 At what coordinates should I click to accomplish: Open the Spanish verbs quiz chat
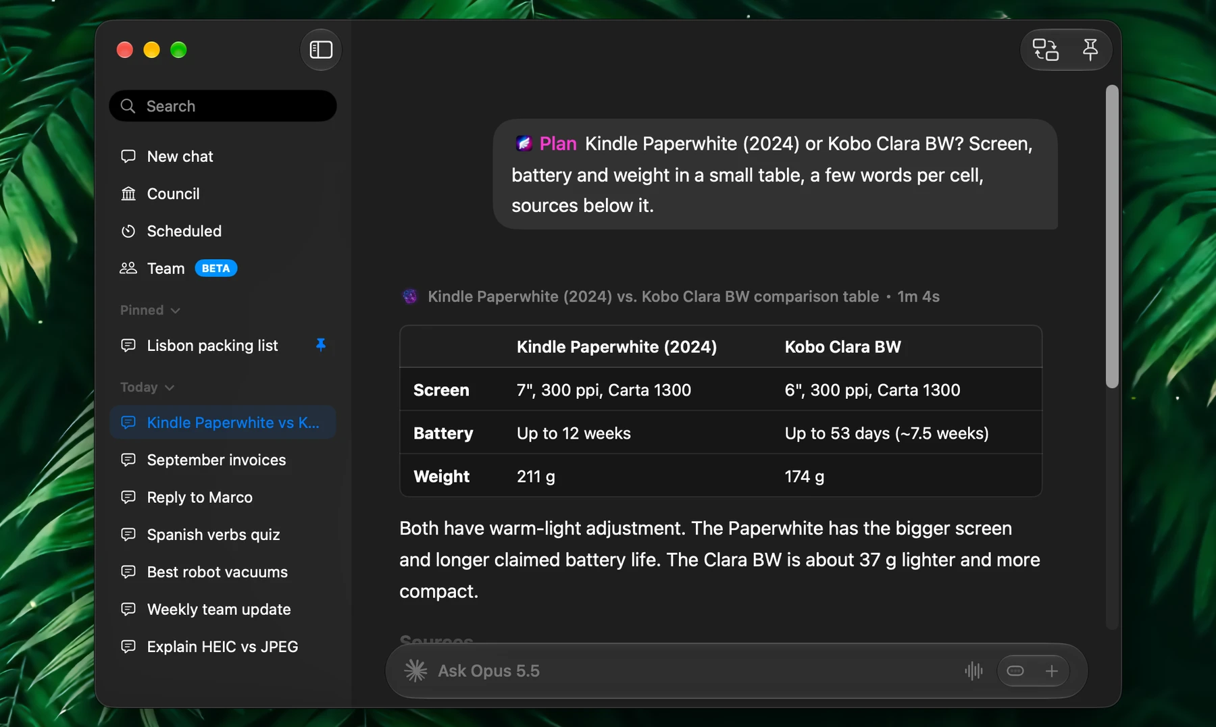222,535
